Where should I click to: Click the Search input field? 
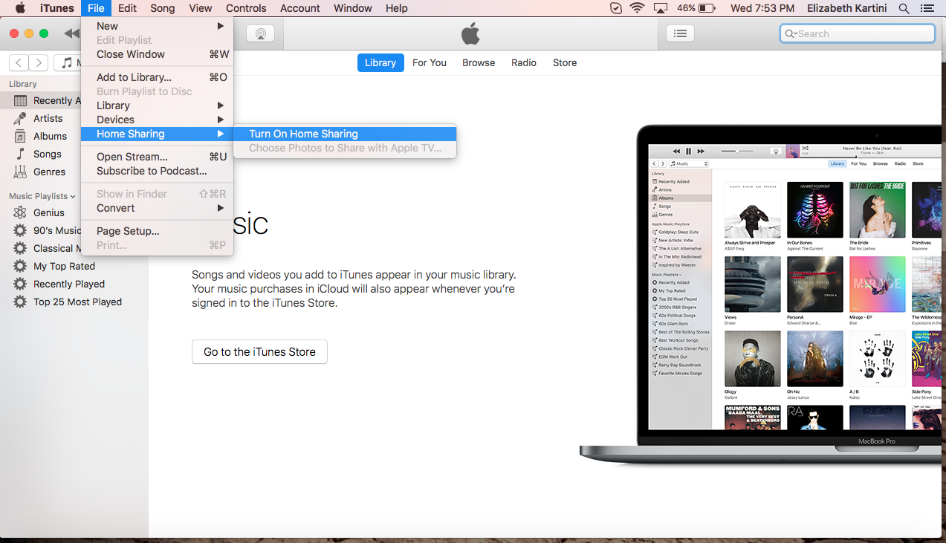click(x=862, y=33)
